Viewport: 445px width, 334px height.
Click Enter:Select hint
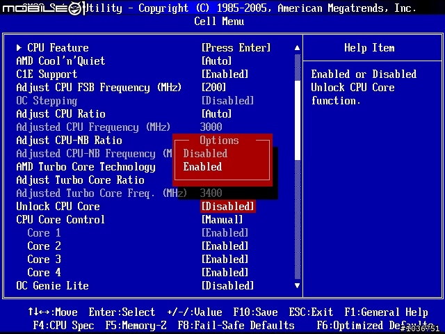122,312
